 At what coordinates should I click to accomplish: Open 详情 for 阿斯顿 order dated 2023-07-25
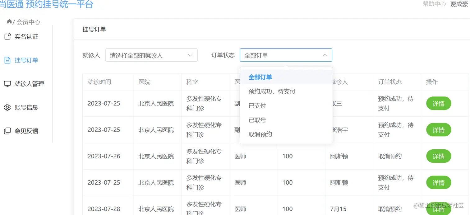point(439,183)
